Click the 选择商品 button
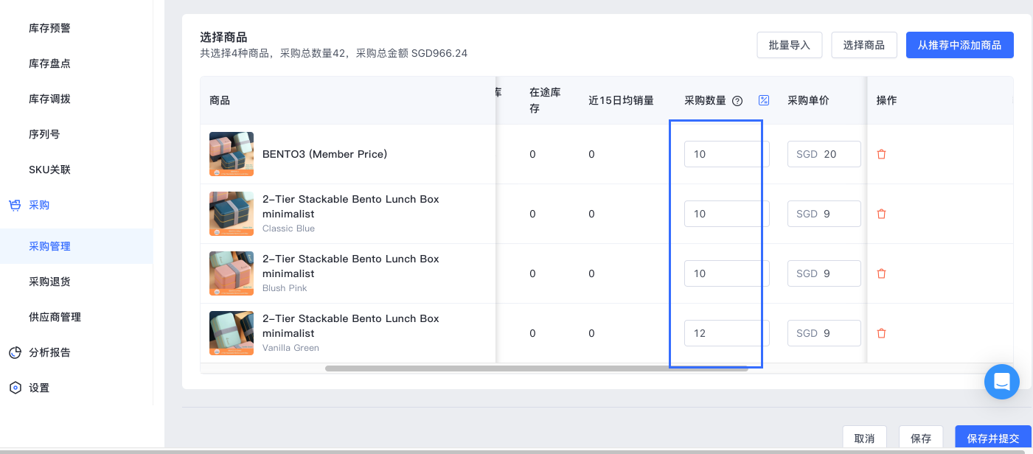Screen dimensions: 1033x454 (x=864, y=45)
